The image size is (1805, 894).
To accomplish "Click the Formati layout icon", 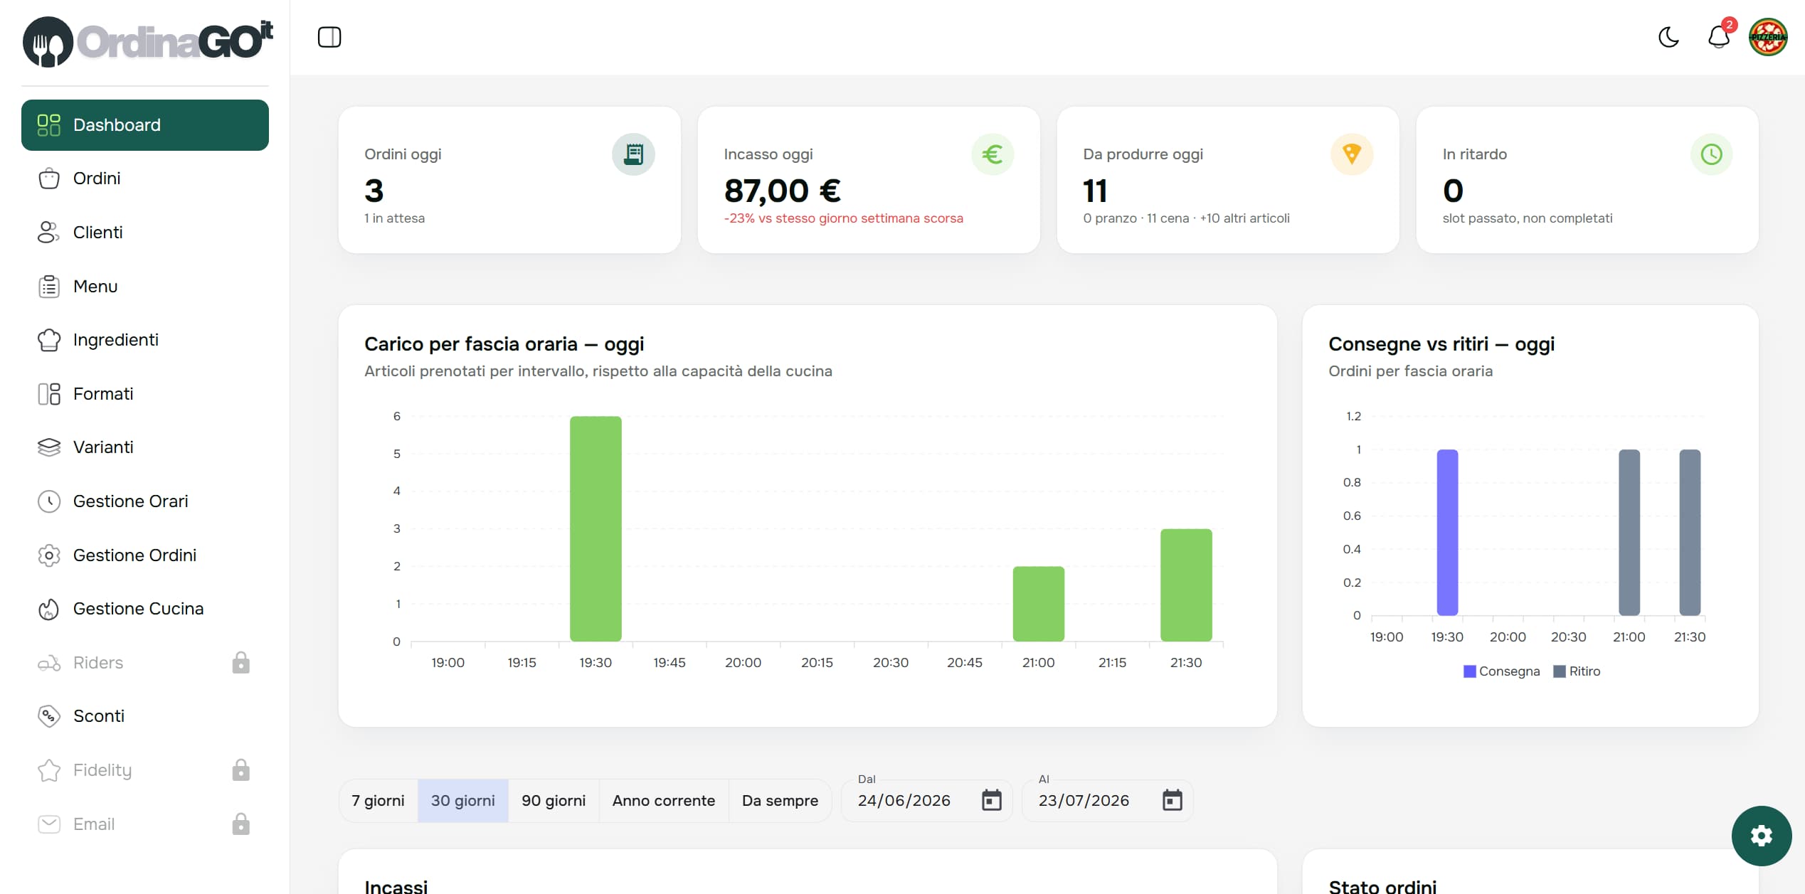I will click(x=49, y=394).
